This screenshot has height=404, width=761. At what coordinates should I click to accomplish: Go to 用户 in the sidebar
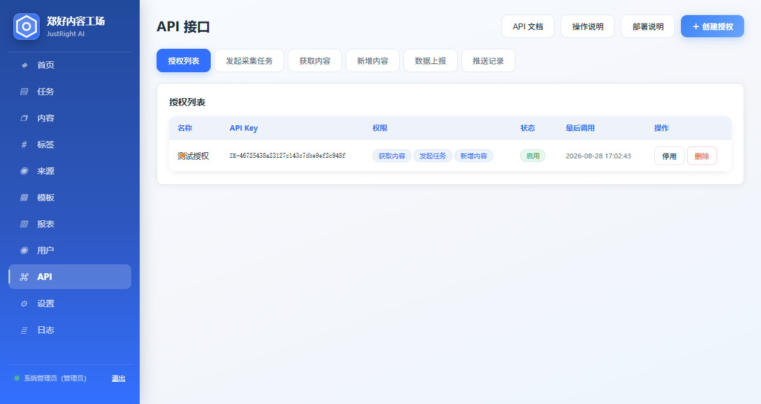click(x=70, y=250)
